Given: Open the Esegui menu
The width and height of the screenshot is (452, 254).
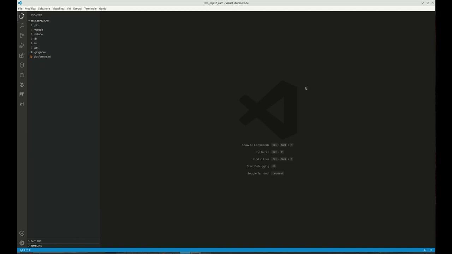Looking at the screenshot, I should tap(77, 8).
